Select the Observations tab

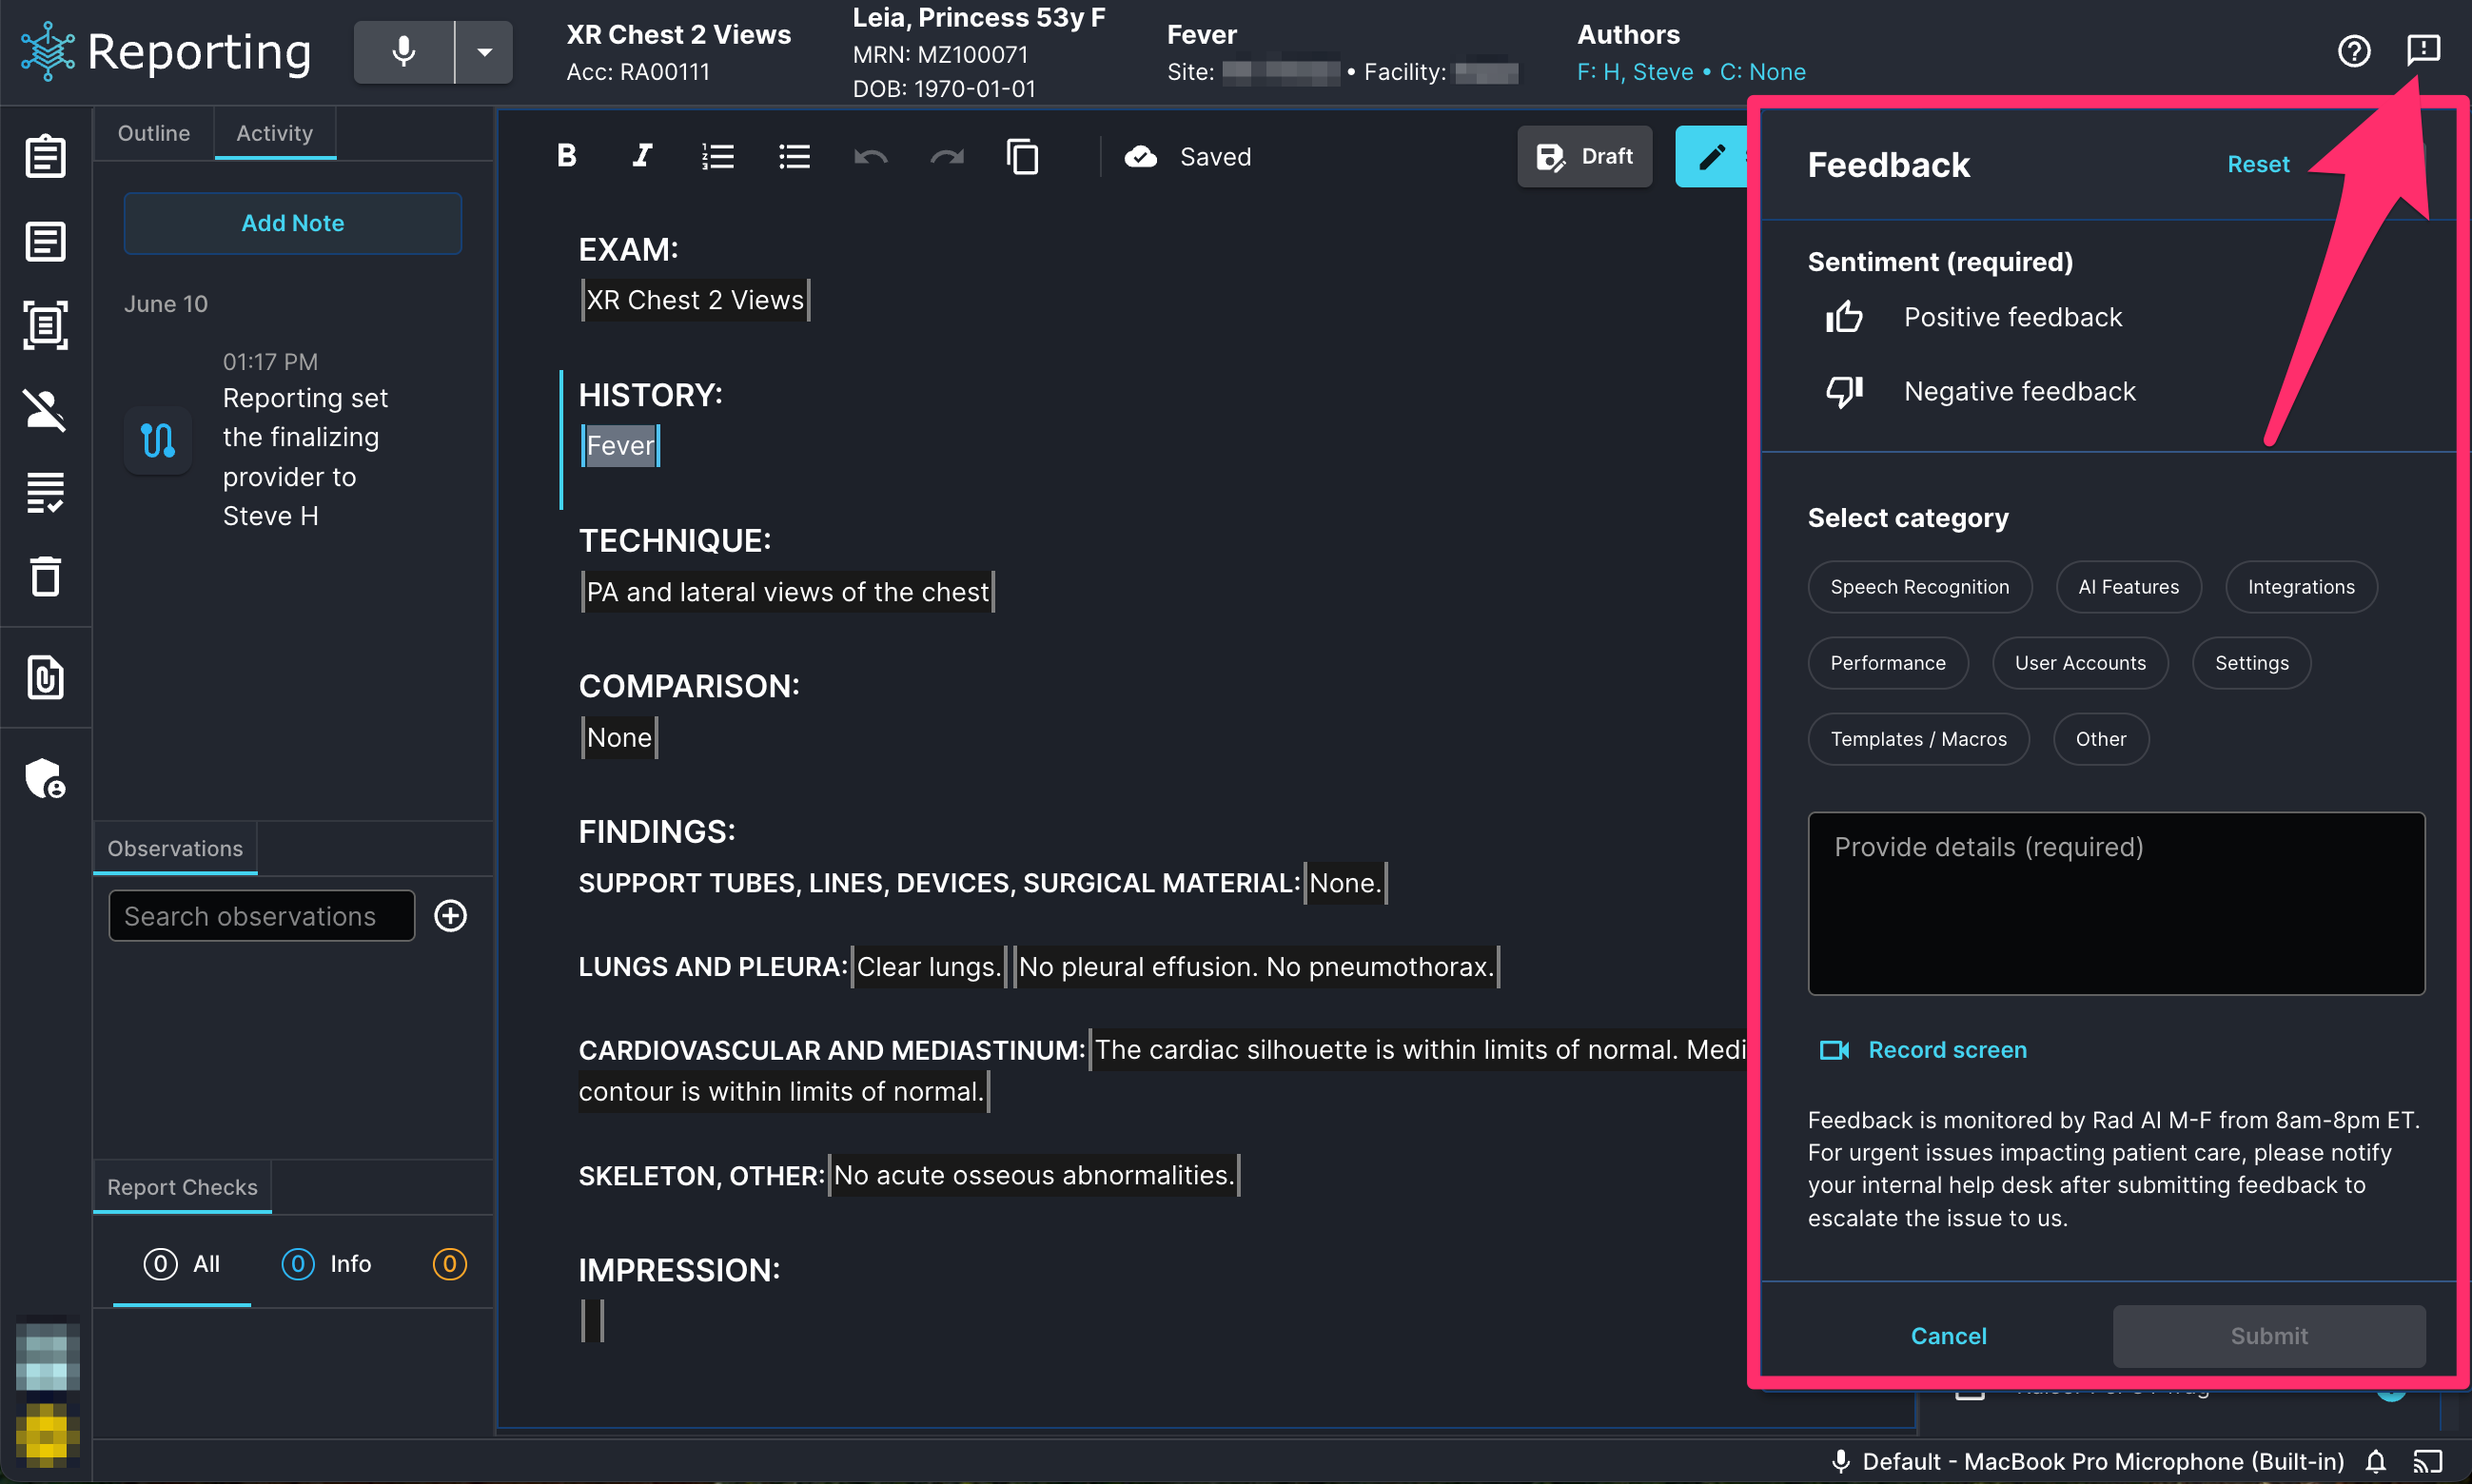[x=175, y=848]
